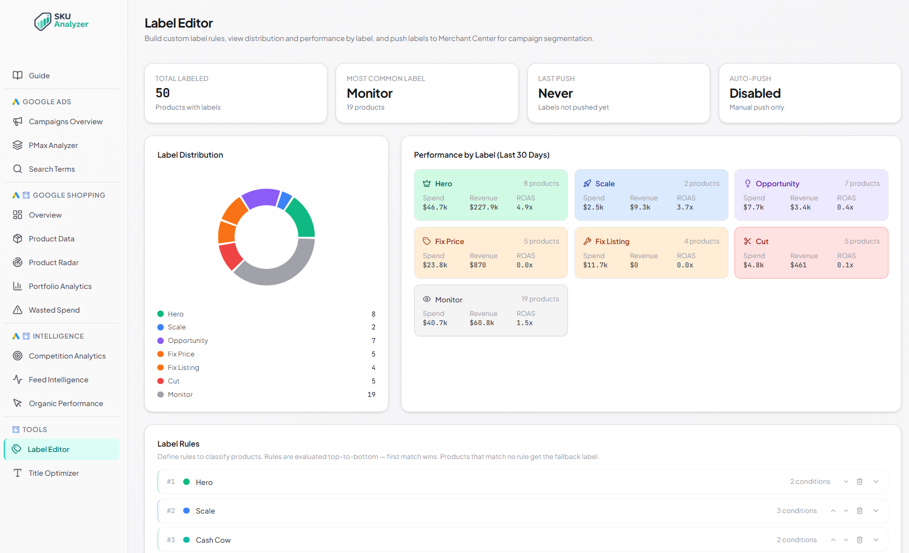Open Search Terms via its magnifier icon
909x553 pixels.
[x=18, y=168]
